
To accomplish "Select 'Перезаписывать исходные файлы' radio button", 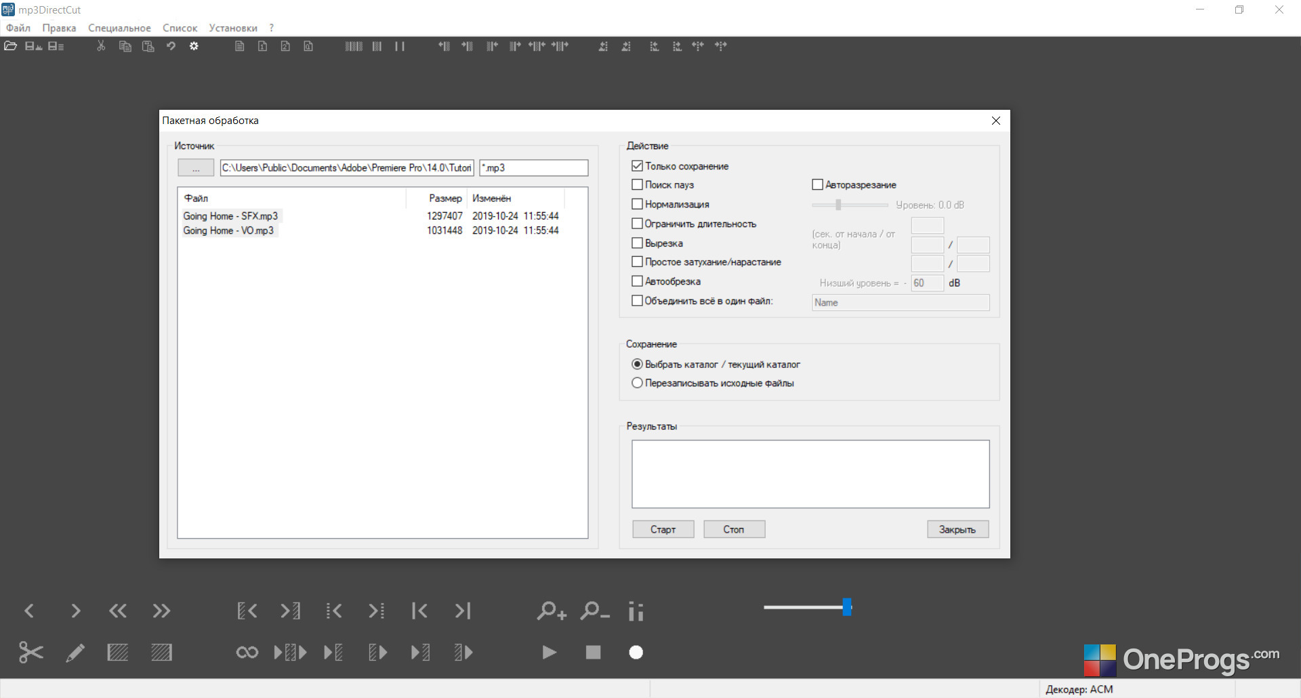I will click(637, 383).
